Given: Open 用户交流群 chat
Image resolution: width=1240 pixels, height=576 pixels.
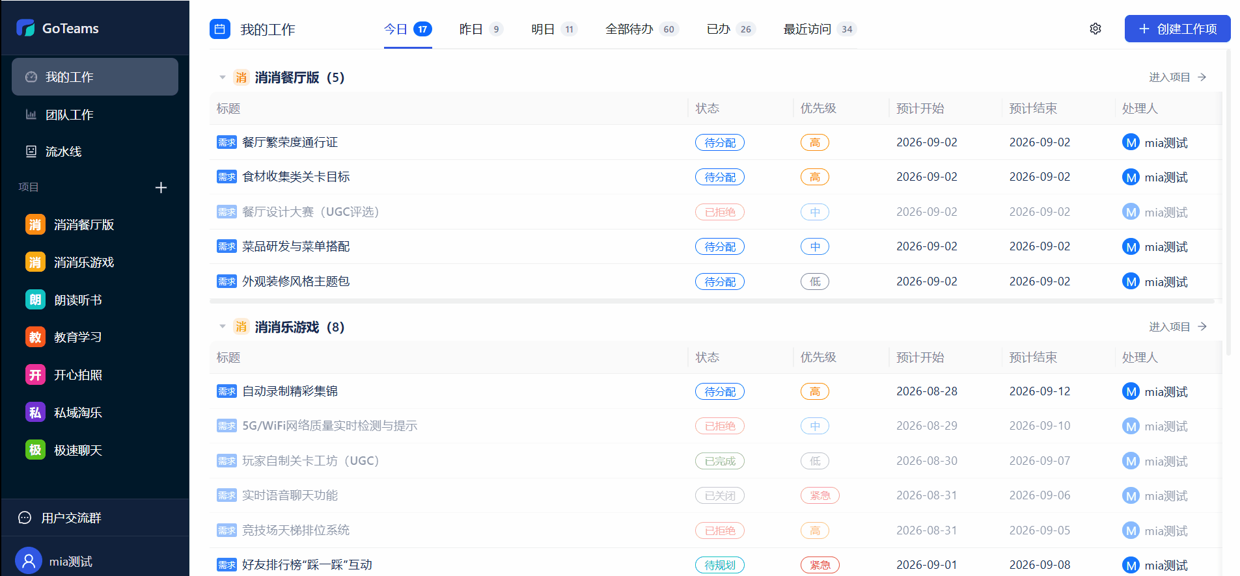Looking at the screenshot, I should click(95, 517).
